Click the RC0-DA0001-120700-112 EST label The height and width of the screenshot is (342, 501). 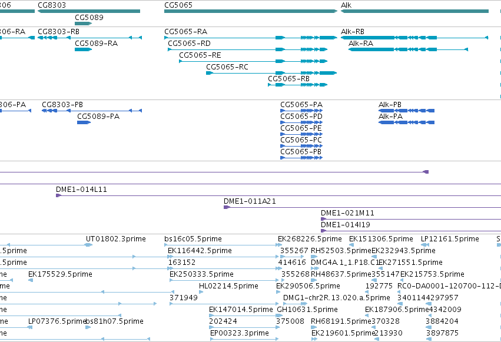pyautogui.click(x=449, y=287)
